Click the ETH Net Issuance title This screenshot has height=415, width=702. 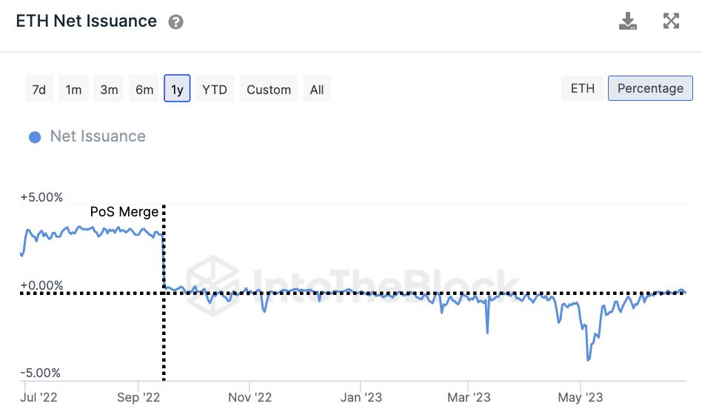(87, 21)
